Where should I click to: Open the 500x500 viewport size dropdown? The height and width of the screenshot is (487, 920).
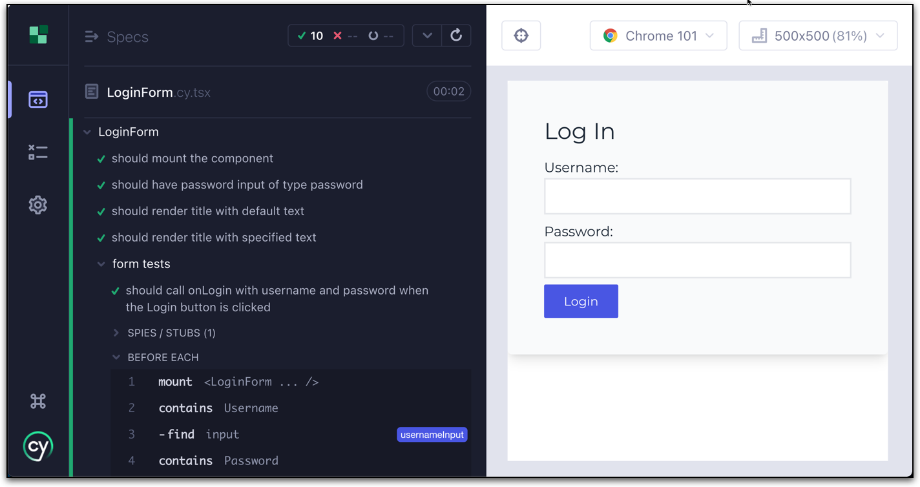point(817,36)
